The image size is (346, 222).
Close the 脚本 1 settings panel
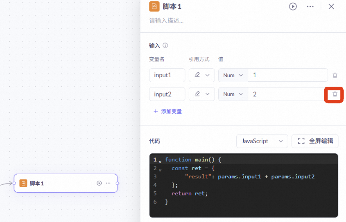(x=331, y=7)
